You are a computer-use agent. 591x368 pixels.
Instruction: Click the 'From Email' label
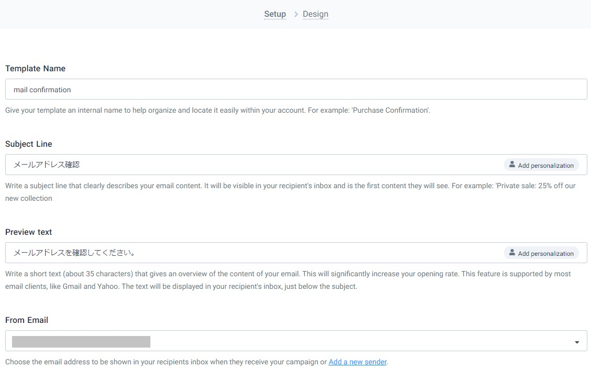point(27,320)
